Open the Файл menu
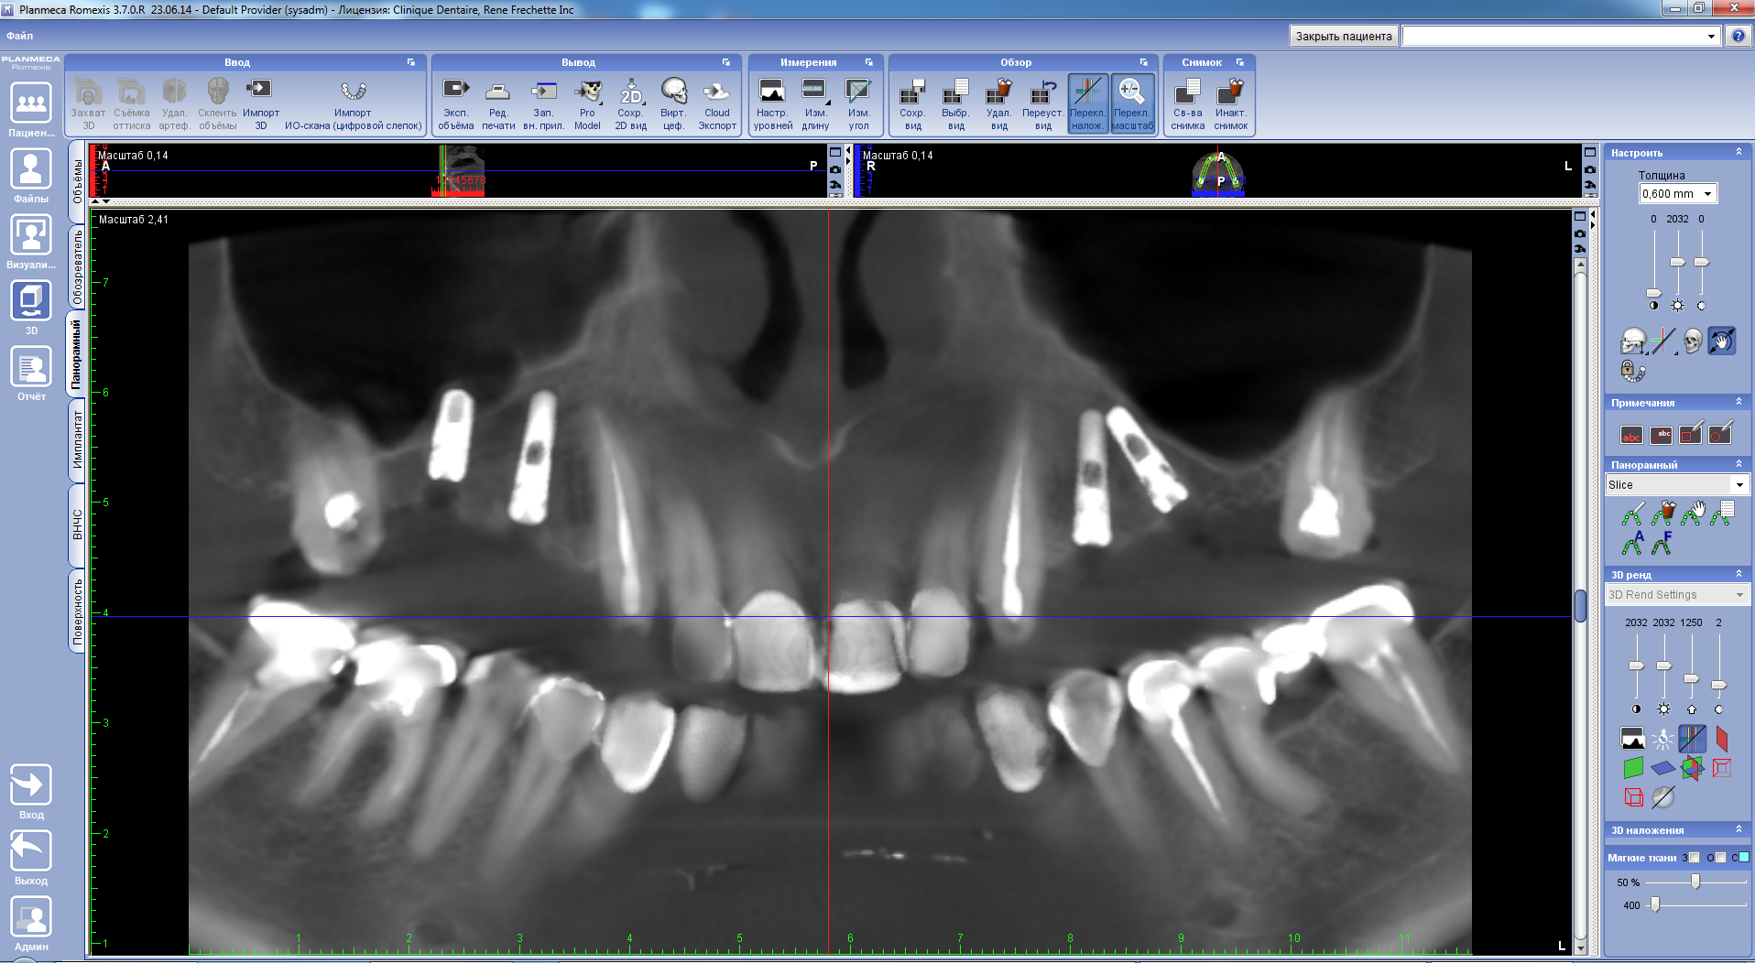This screenshot has height=963, width=1755. coord(20,36)
